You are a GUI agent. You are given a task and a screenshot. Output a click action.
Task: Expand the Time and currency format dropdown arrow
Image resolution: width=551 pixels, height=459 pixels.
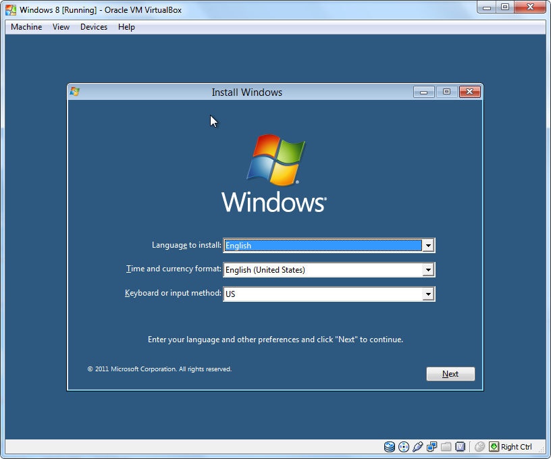point(428,270)
